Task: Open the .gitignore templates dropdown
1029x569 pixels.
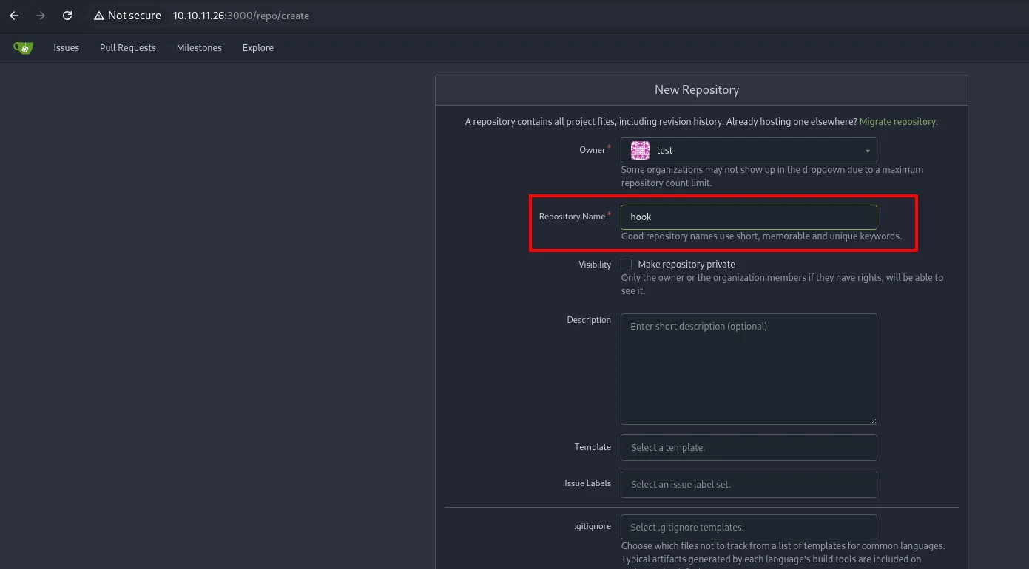Action: (x=749, y=528)
